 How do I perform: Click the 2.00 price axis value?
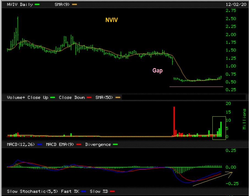tap(231, 34)
